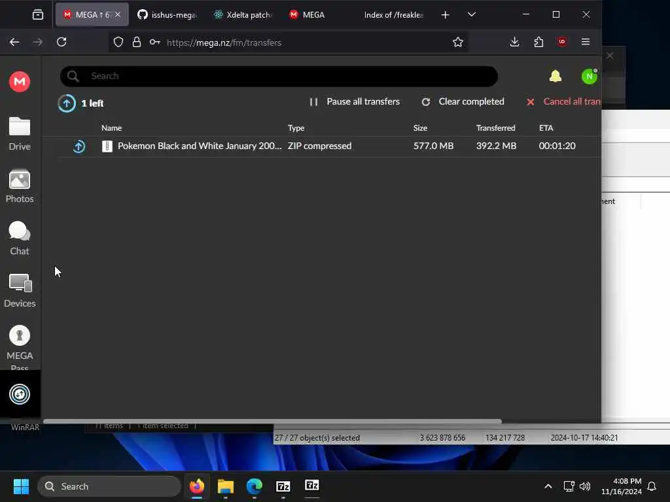Image resolution: width=670 pixels, height=502 pixels.
Task: Close the active MEGA transfers tab
Action: click(x=118, y=15)
